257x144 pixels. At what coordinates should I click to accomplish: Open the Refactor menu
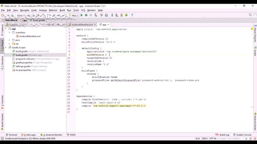tap(53, 10)
